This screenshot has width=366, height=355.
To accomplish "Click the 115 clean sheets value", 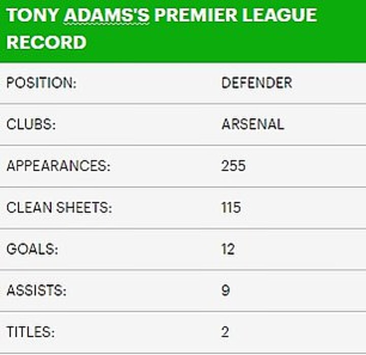I will [231, 208].
